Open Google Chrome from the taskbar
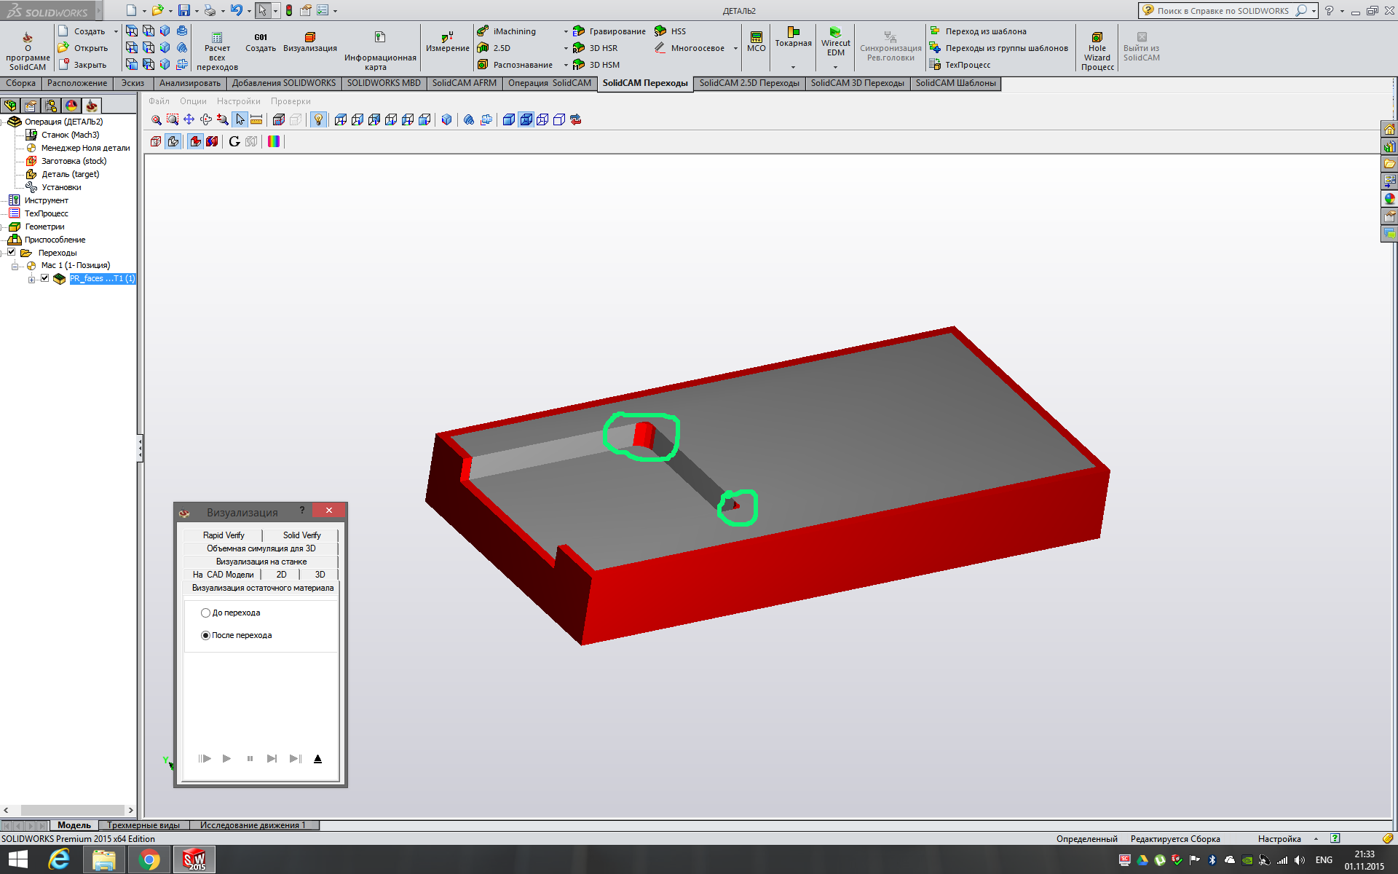The width and height of the screenshot is (1398, 874). click(149, 860)
